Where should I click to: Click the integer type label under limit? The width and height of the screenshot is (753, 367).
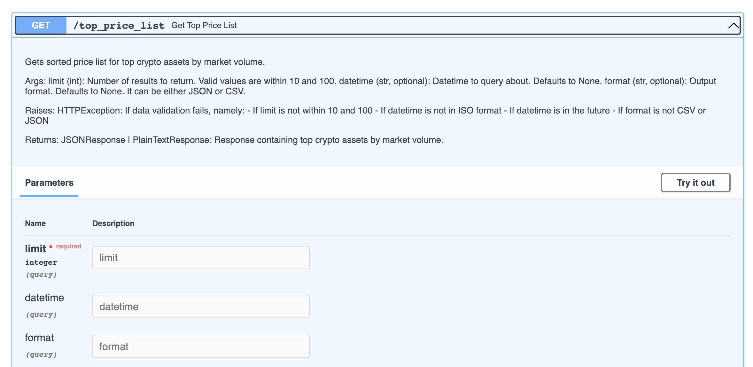41,262
